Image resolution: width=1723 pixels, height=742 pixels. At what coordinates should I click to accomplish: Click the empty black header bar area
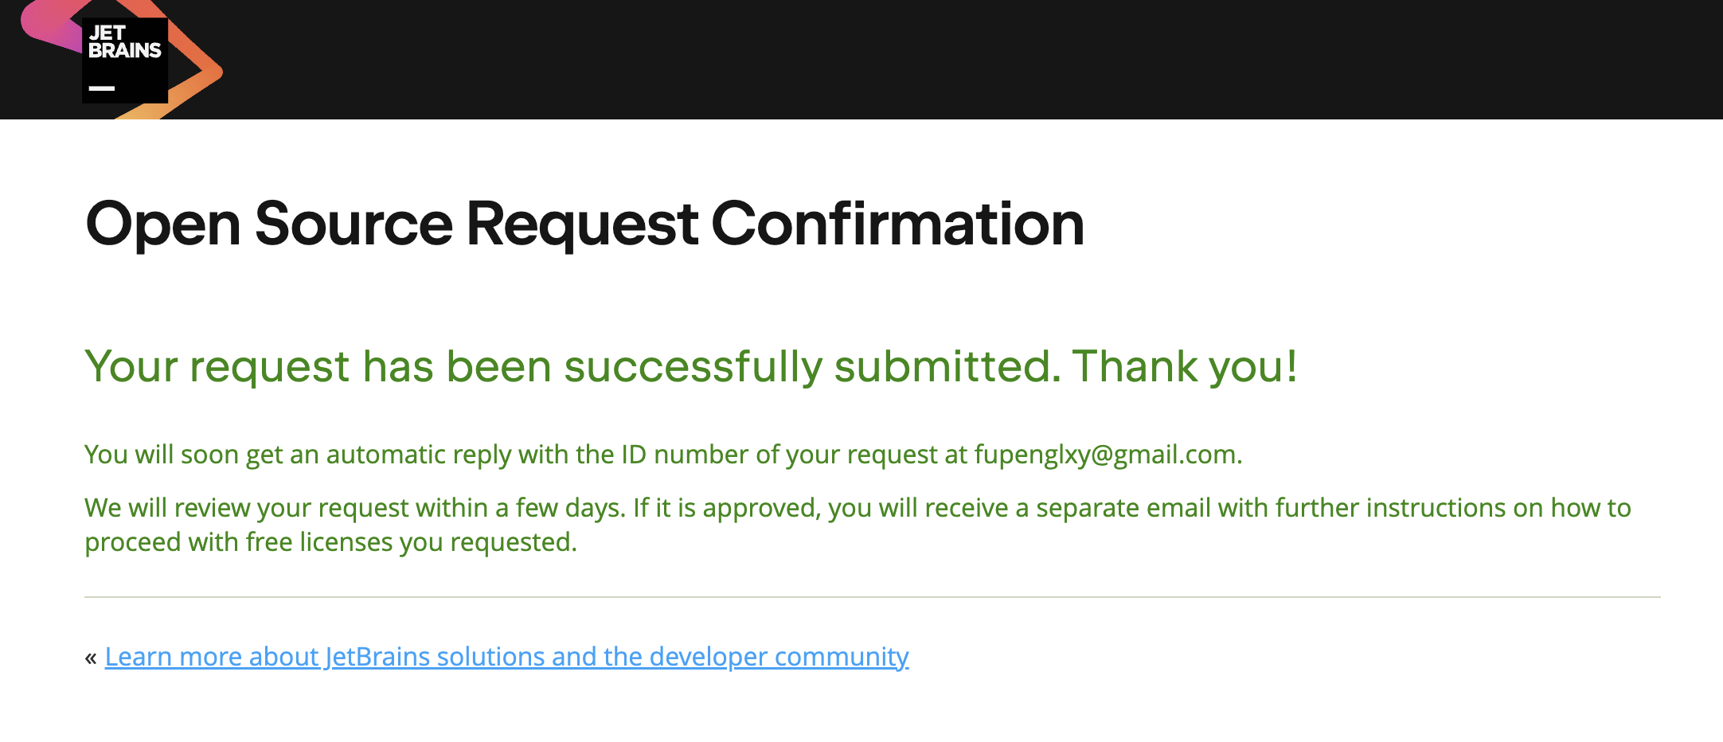[x=955, y=60]
